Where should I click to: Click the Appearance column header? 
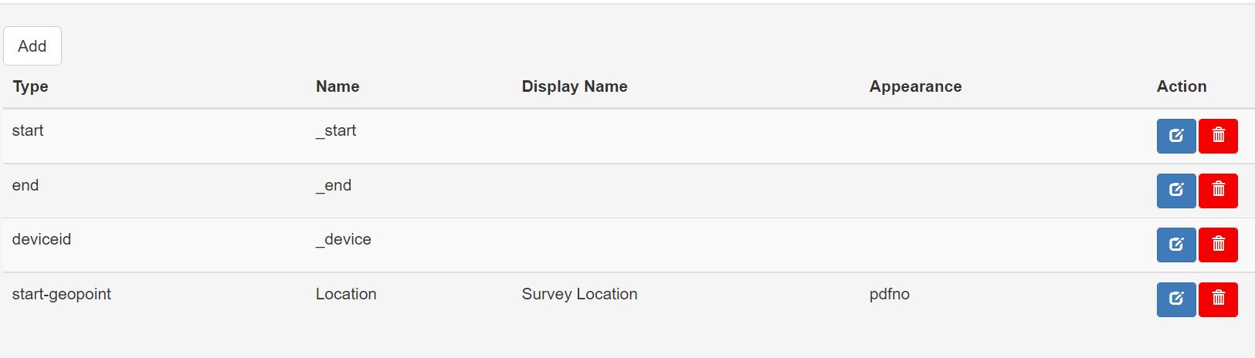pyautogui.click(x=915, y=86)
